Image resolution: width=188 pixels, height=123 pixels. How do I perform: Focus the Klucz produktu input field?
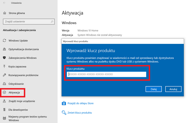coord(107,74)
